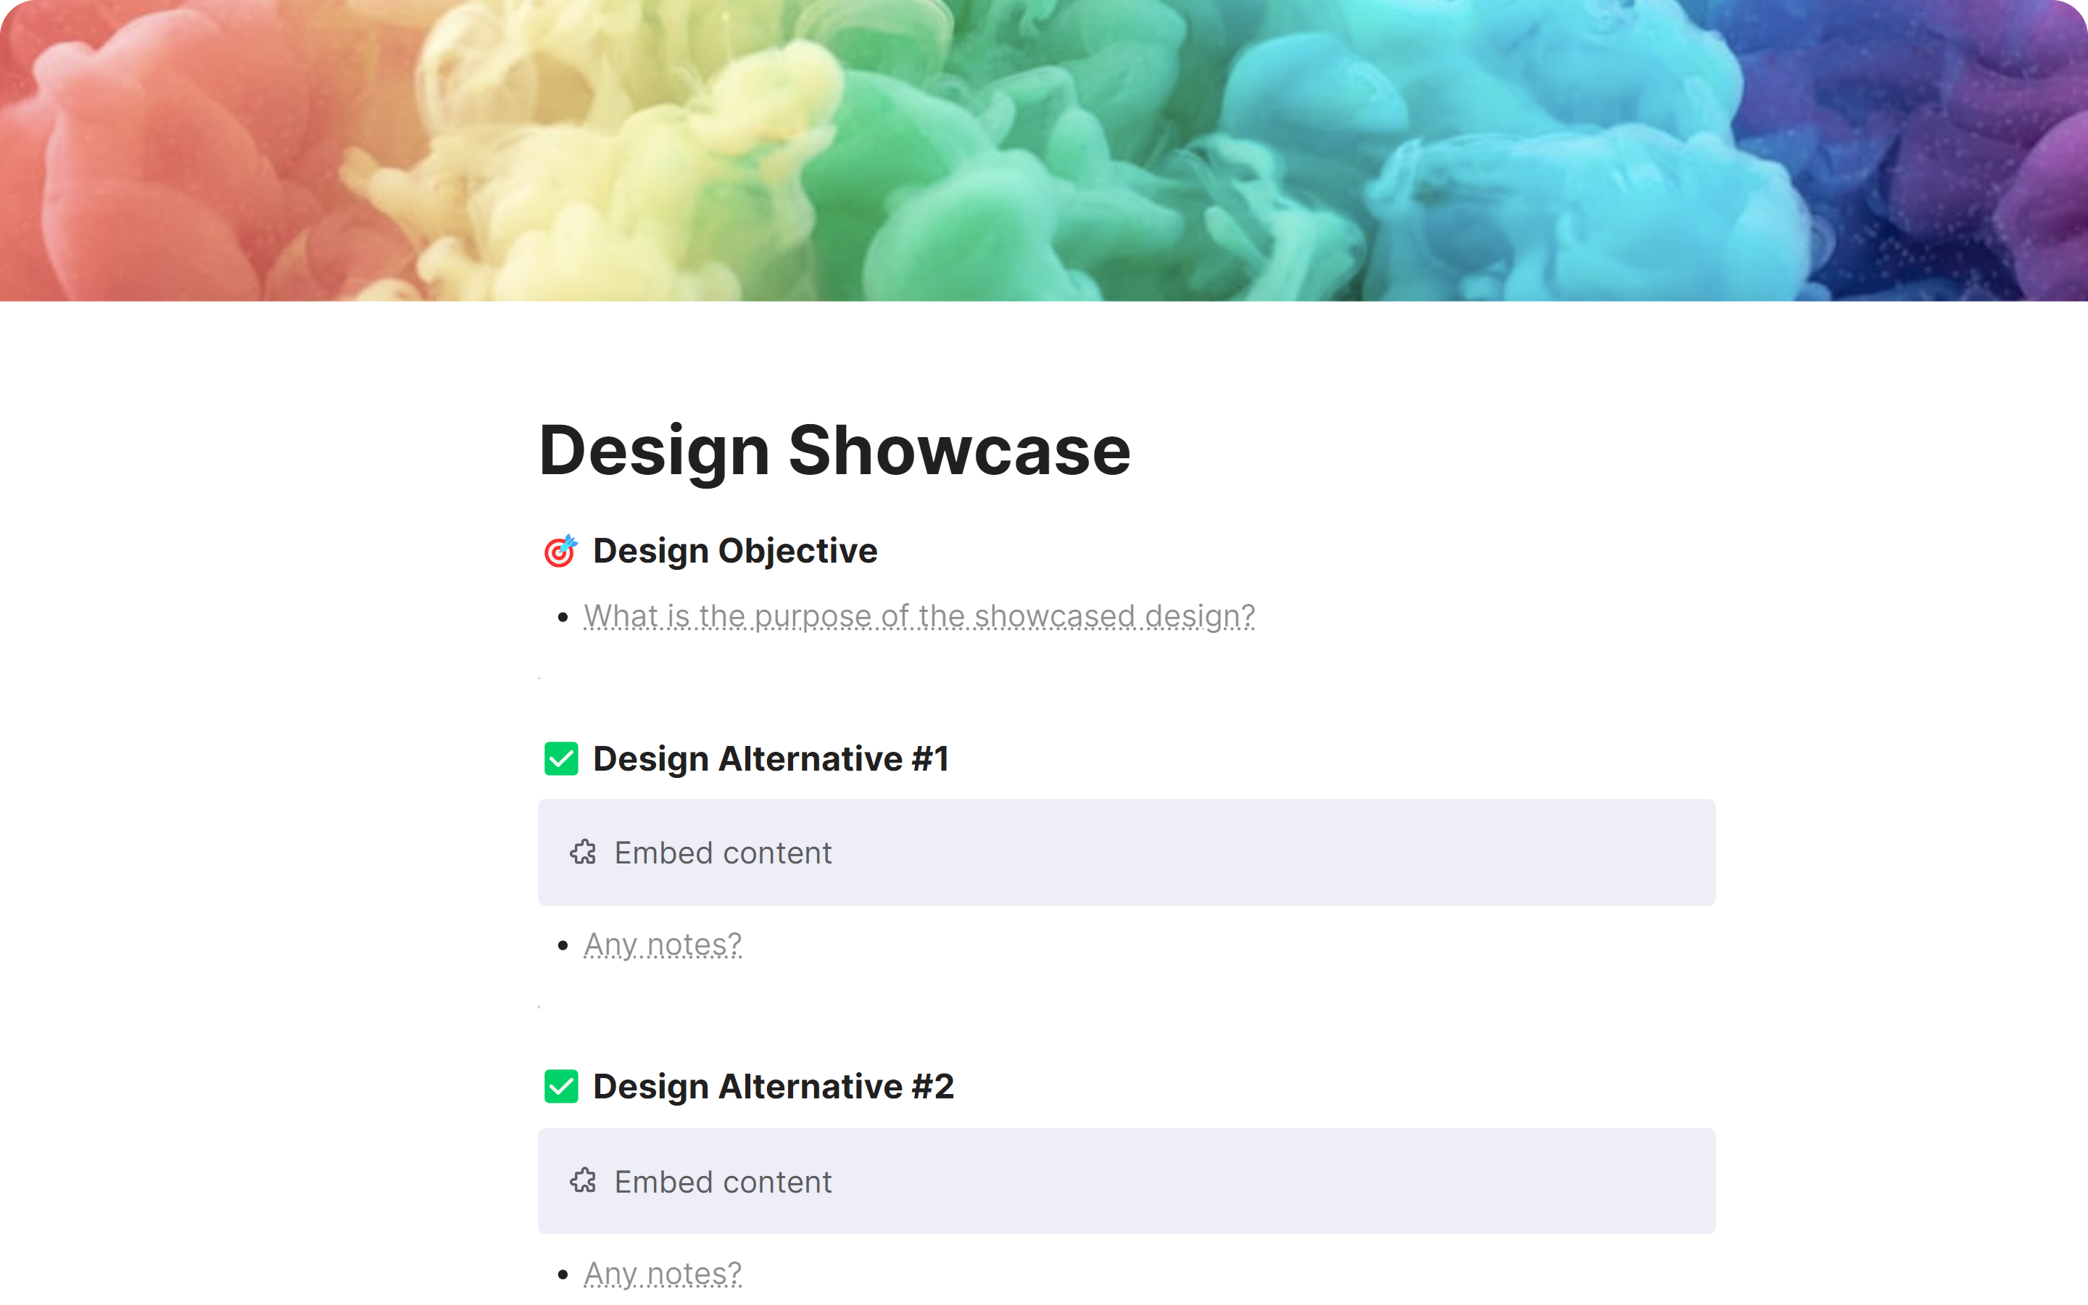The width and height of the screenshot is (2088, 1305).
Task: Click the Any notes placeholder under Alternative #2
Action: pos(663,1273)
